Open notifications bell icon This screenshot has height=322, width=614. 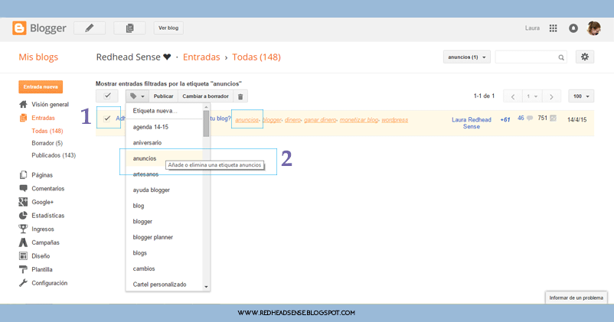(573, 28)
